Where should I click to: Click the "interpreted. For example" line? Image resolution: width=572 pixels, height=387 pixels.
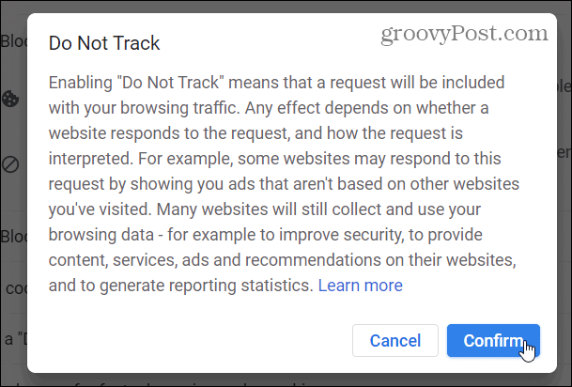274,159
